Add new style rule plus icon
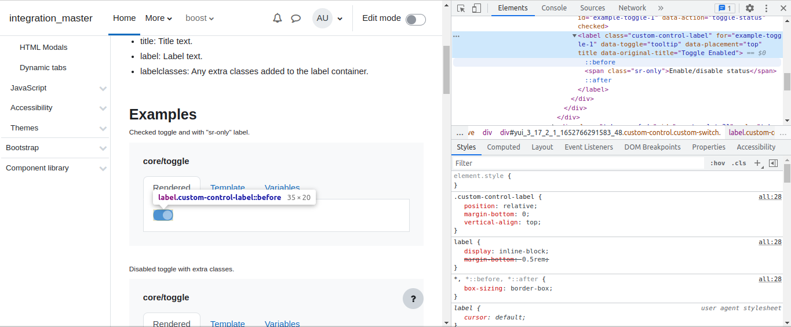 coord(757,163)
